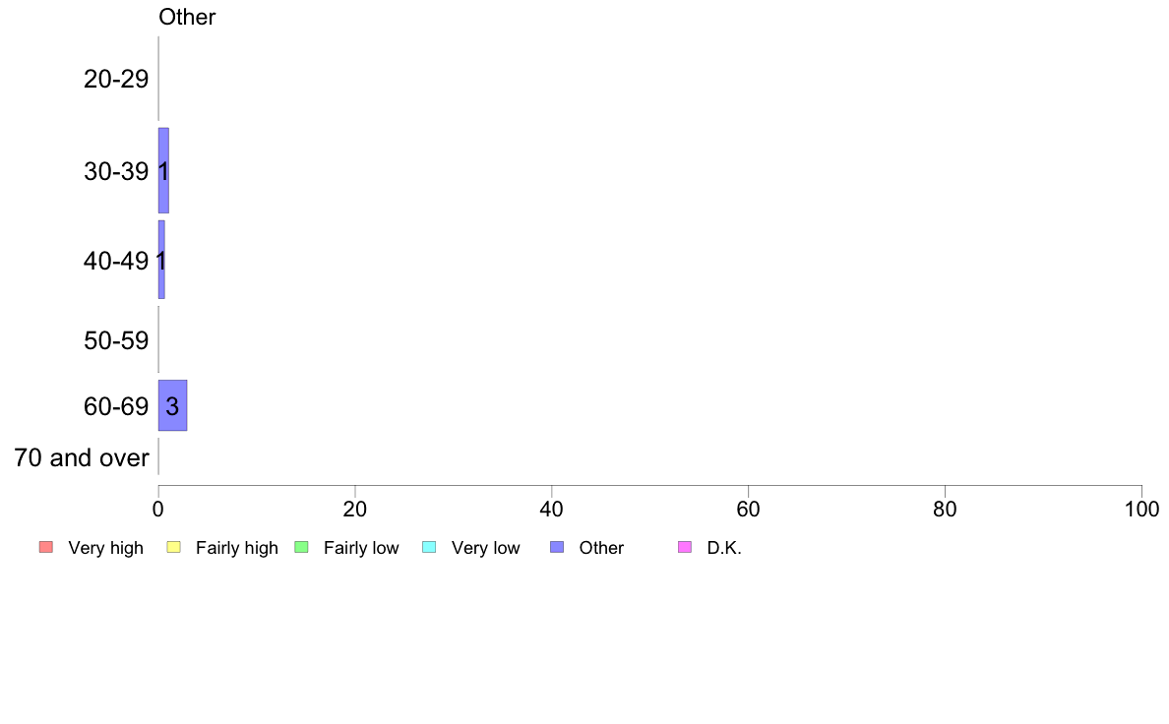
Task: Select the 60-69 bar showing 3
Action: point(172,405)
